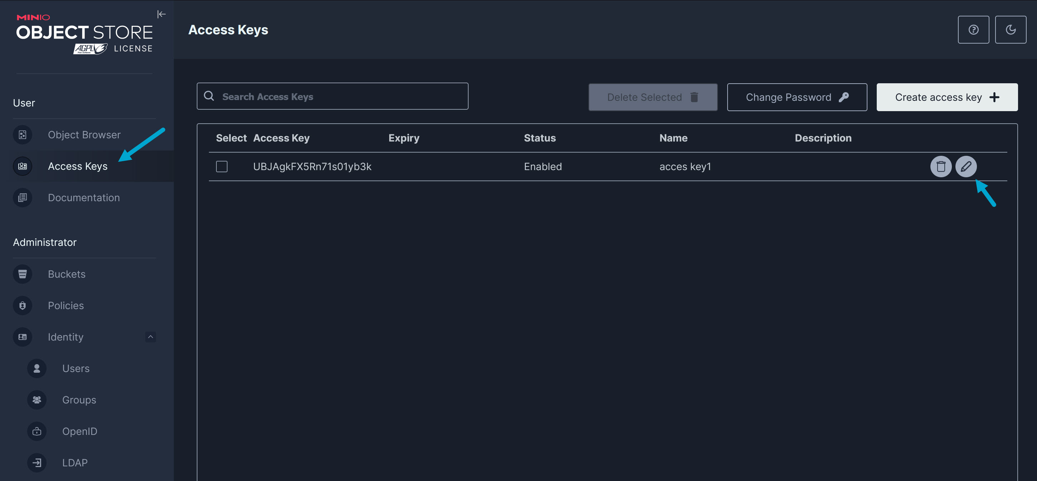Viewport: 1037px width, 481px height.
Task: Click the edit icon for acces key1
Action: pyautogui.click(x=966, y=166)
